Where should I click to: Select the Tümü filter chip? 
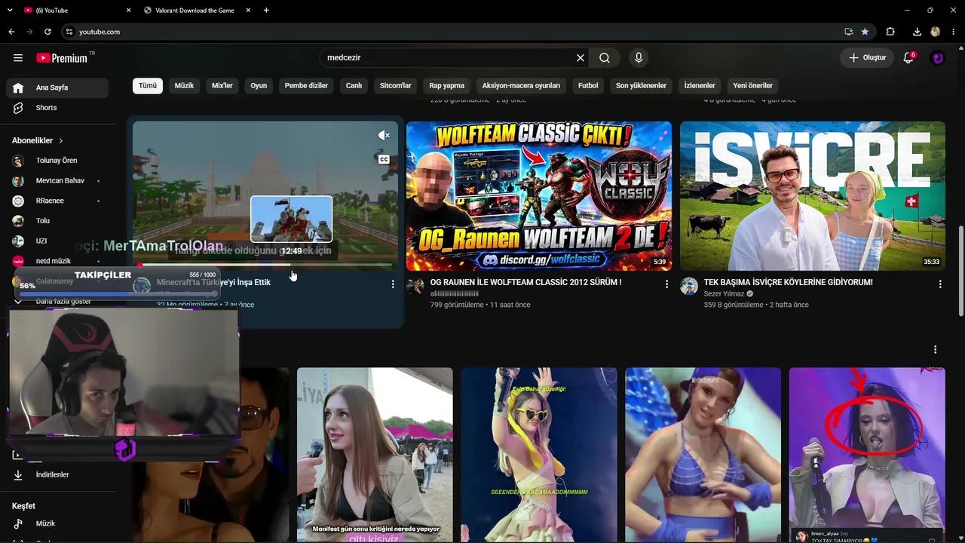tap(148, 85)
